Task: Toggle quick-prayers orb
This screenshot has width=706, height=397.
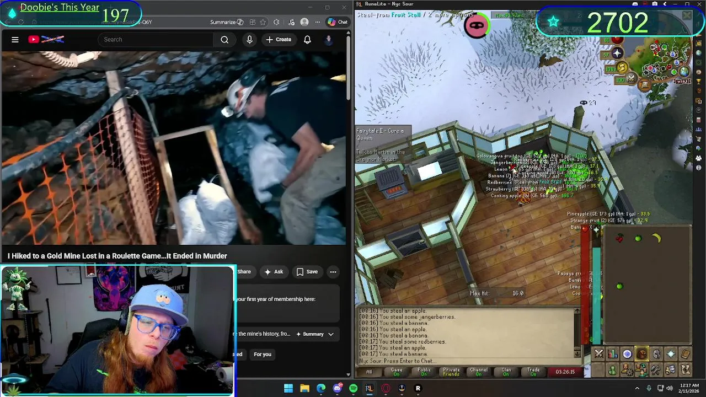Action: click(x=617, y=53)
